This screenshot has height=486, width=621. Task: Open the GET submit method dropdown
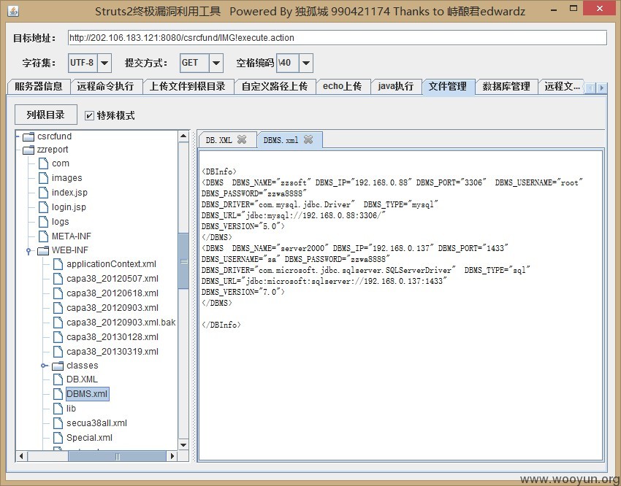tap(216, 63)
